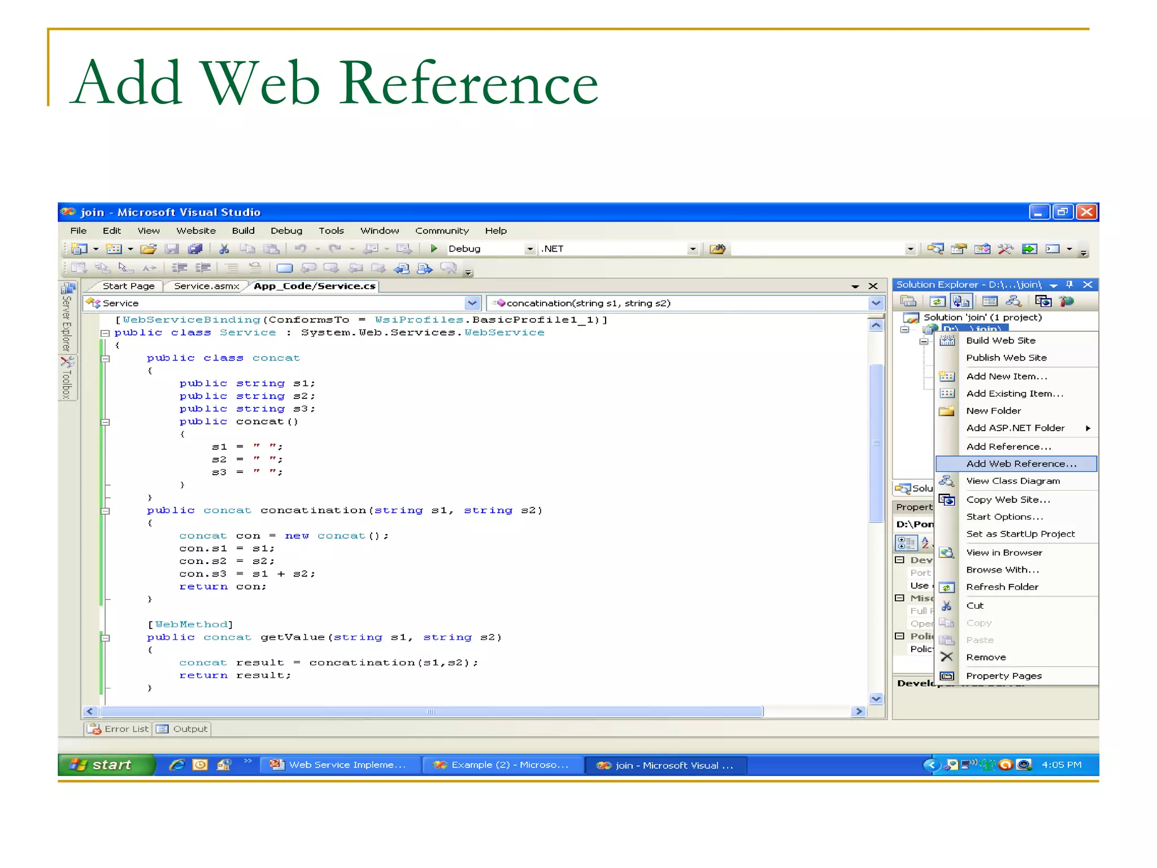
Task: Switch to the Service.asmx tab
Action: (x=206, y=286)
